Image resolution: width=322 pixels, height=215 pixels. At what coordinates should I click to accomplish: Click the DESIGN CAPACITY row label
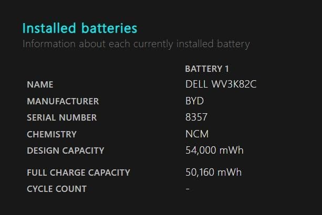(65, 150)
